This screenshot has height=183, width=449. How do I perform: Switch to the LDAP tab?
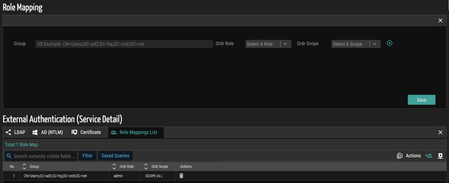tap(16, 132)
